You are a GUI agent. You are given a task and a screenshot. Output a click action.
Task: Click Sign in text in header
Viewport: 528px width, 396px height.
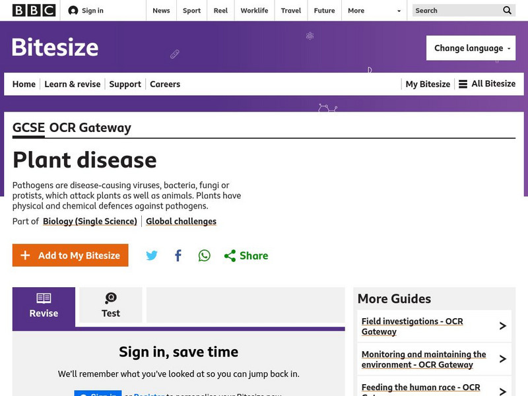[x=92, y=11]
